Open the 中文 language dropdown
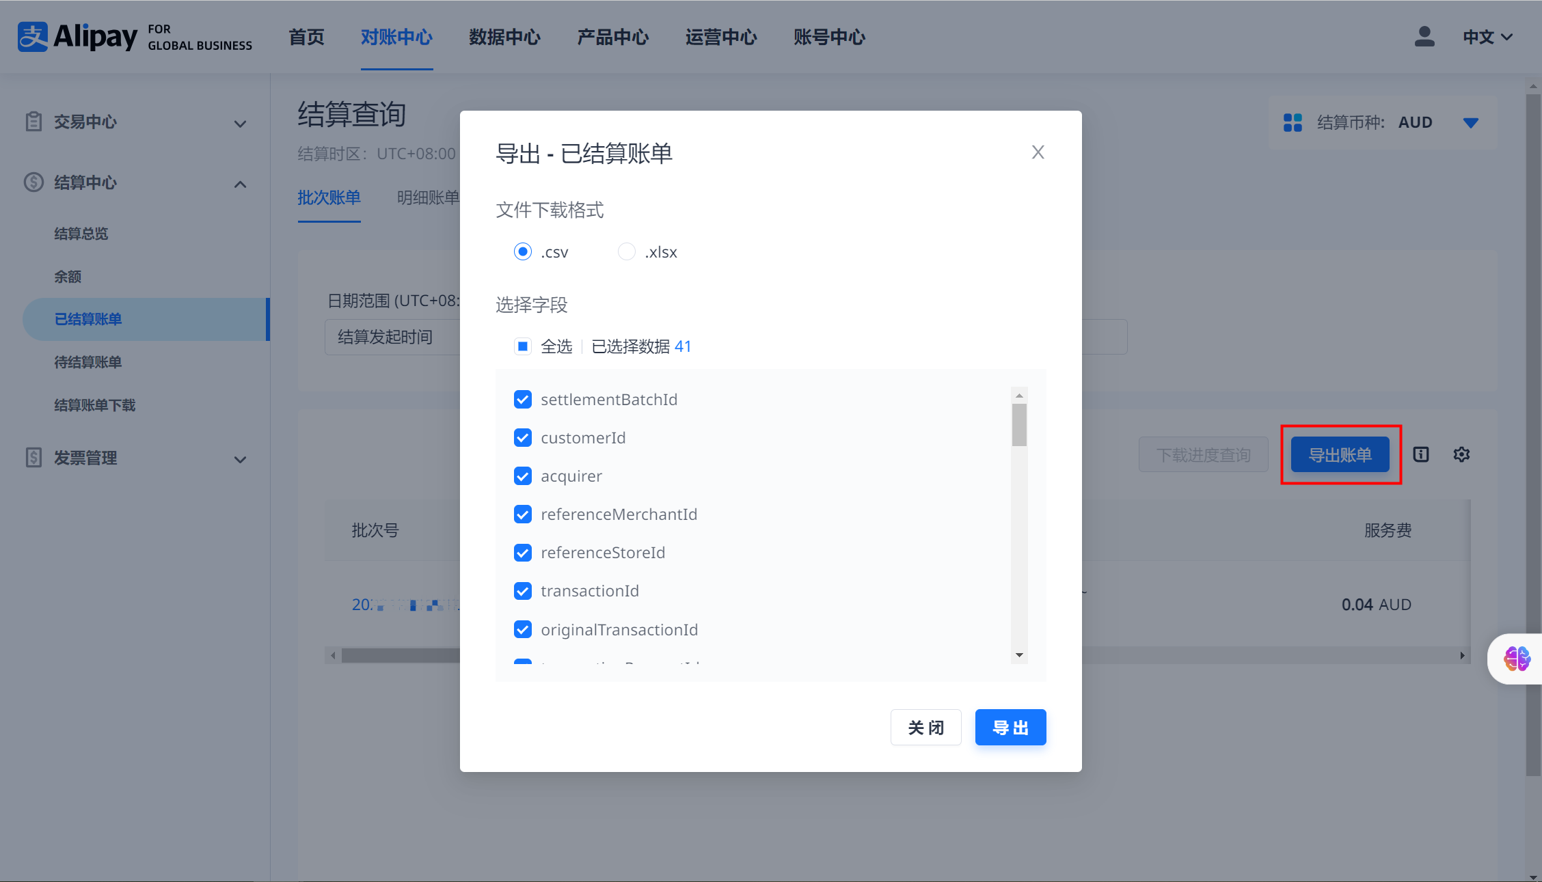This screenshot has width=1542, height=882. tap(1487, 37)
